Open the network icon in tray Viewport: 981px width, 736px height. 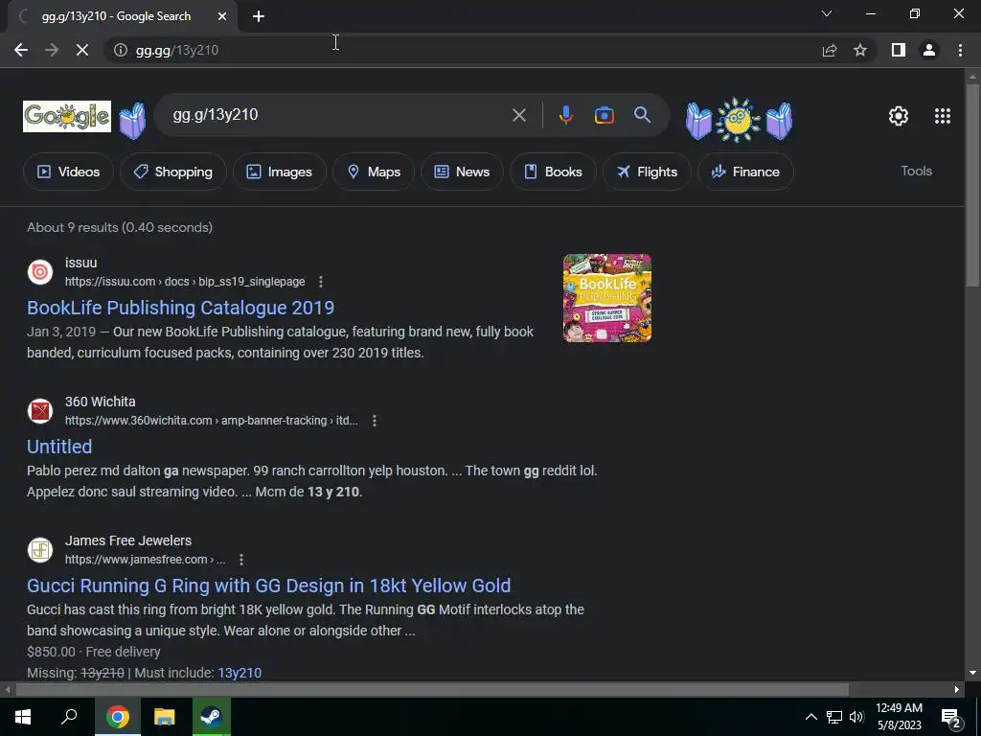click(834, 717)
